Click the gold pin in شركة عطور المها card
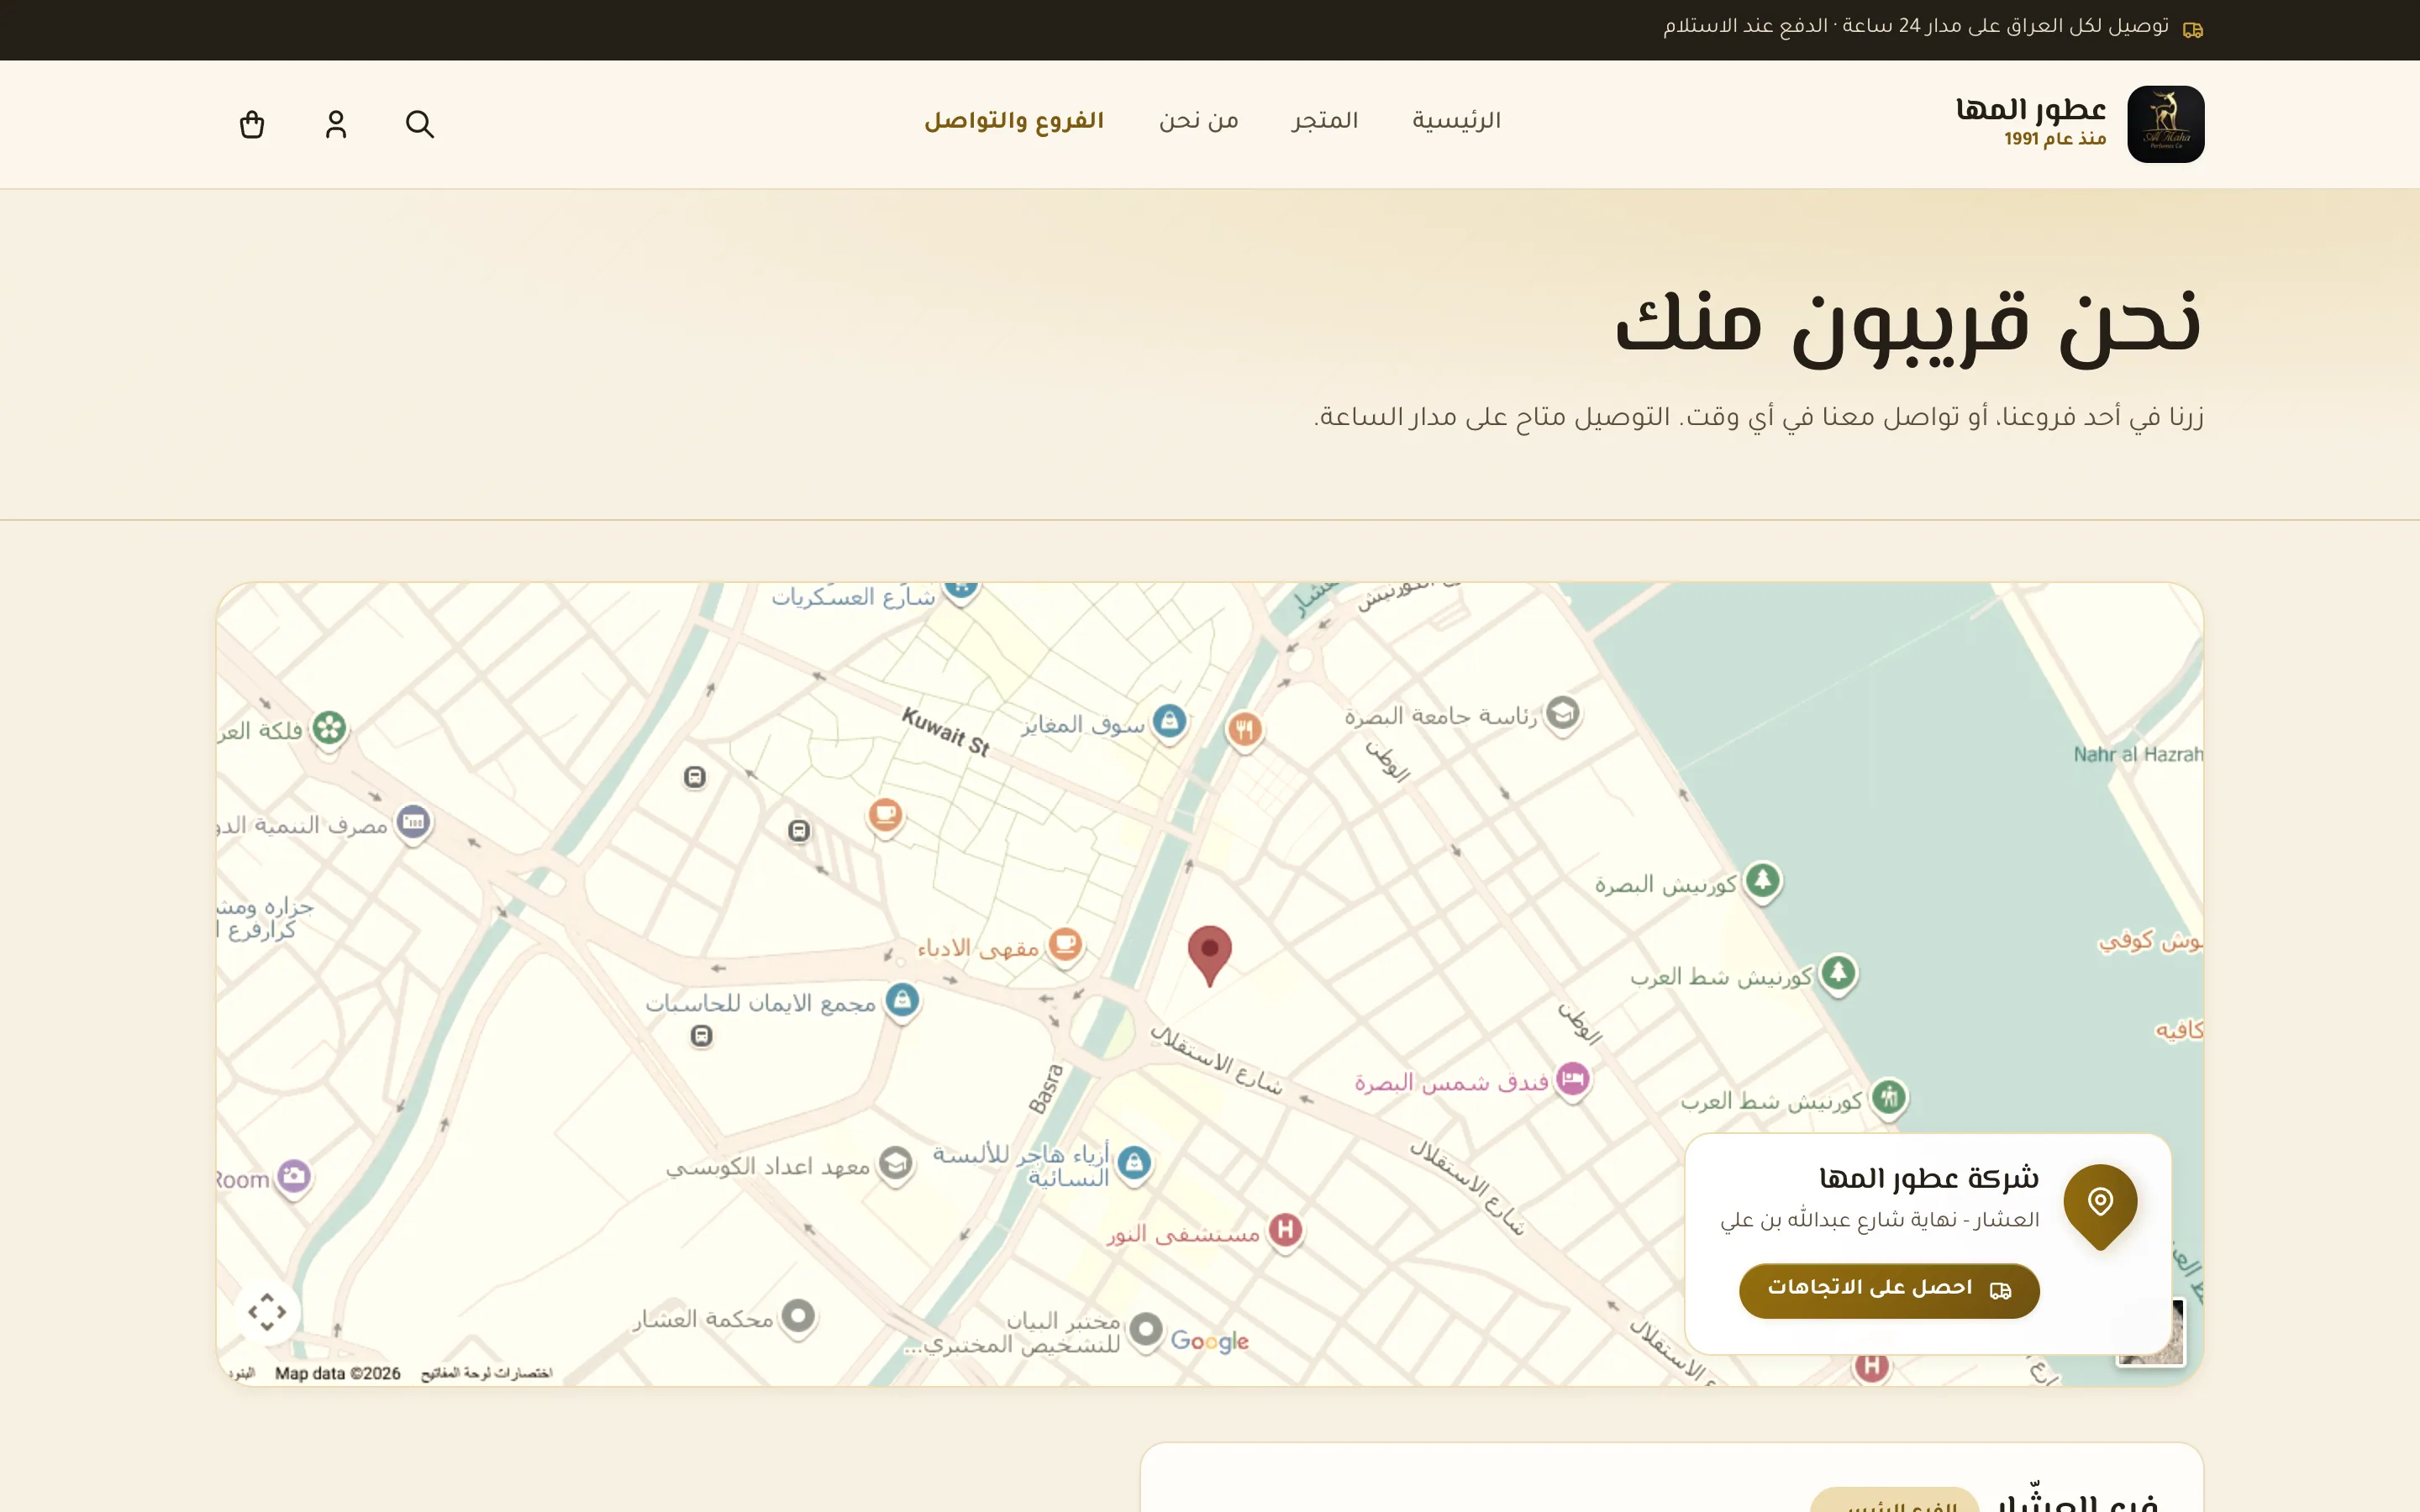 pyautogui.click(x=2100, y=1206)
